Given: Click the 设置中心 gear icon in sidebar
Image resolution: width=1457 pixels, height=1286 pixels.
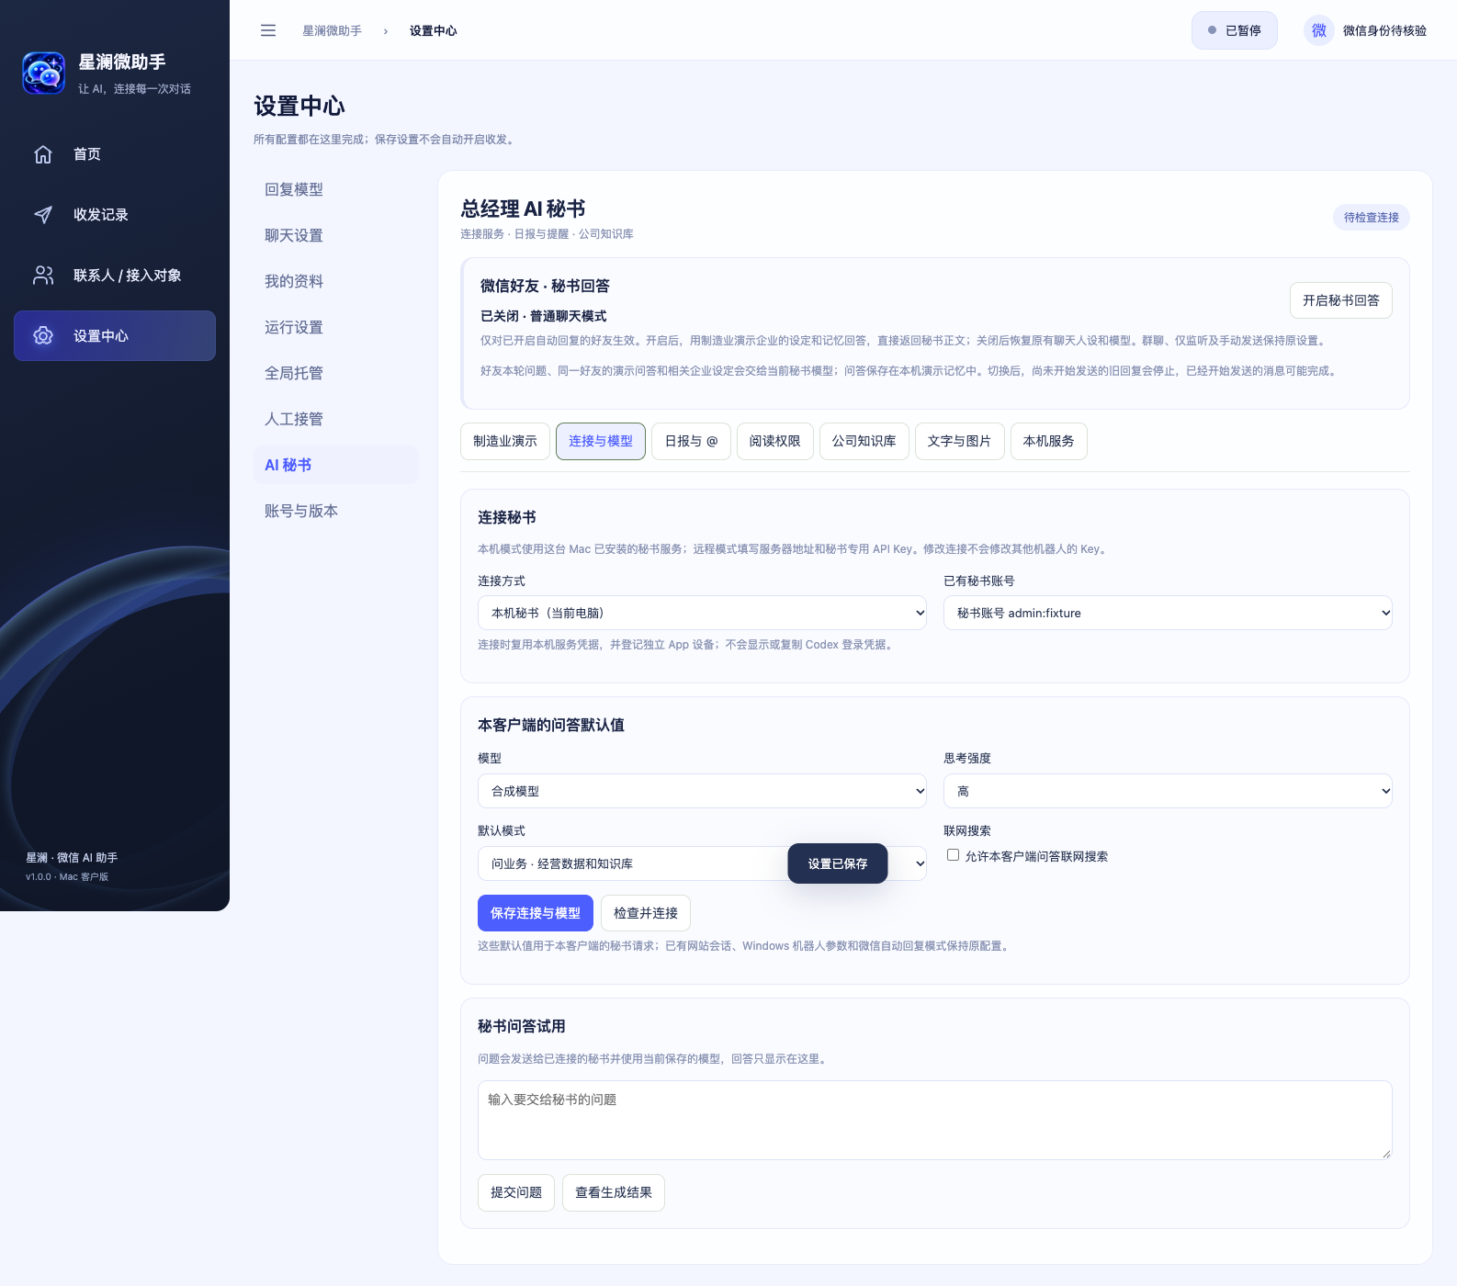Looking at the screenshot, I should [43, 336].
